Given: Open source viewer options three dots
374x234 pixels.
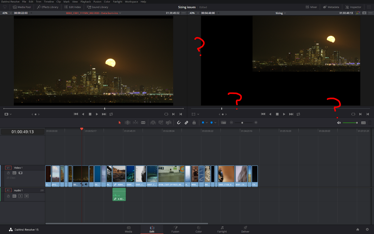Looking at the screenshot, I should pyautogui.click(x=184, y=13).
